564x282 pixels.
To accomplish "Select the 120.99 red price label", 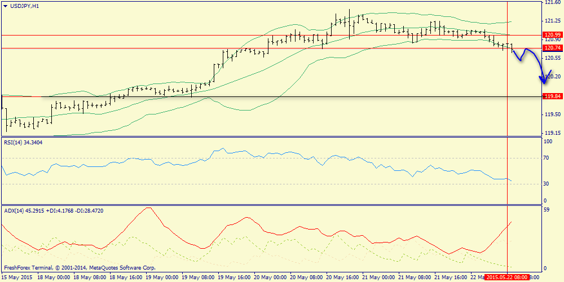I will tap(553, 35).
